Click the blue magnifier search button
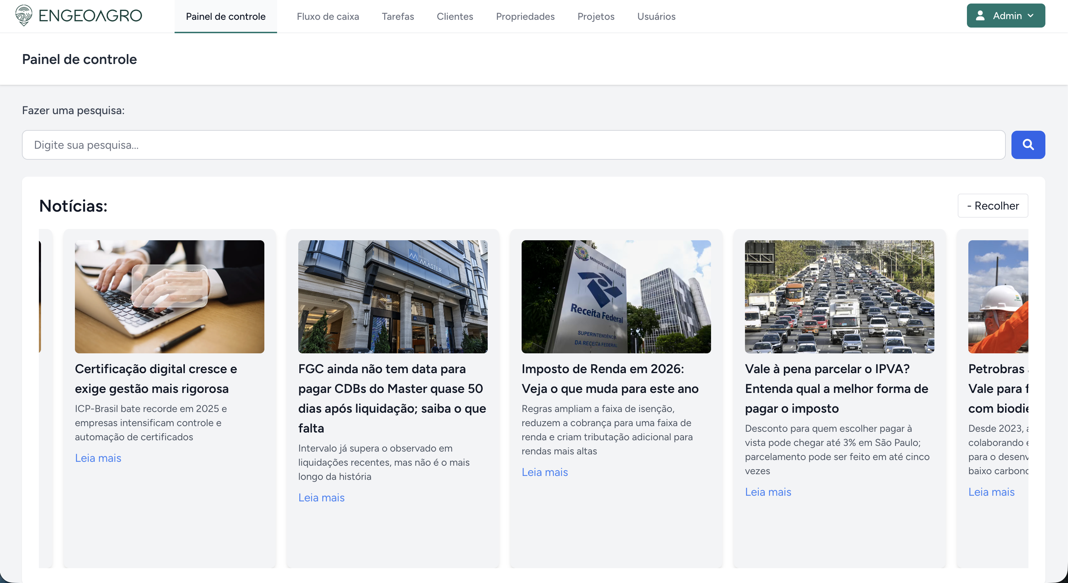The height and width of the screenshot is (583, 1068). tap(1028, 145)
